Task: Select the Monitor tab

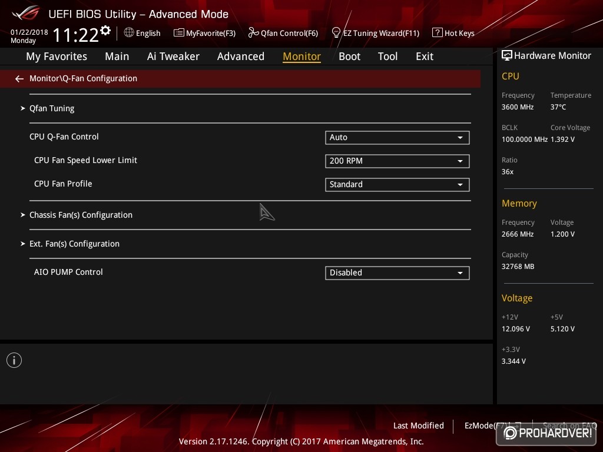Action: click(302, 56)
